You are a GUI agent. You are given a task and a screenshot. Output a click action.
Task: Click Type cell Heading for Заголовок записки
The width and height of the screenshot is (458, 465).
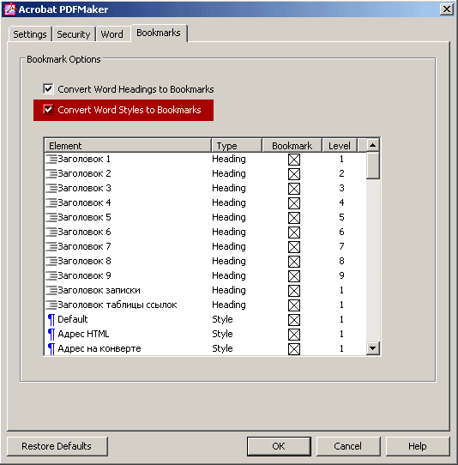229,290
